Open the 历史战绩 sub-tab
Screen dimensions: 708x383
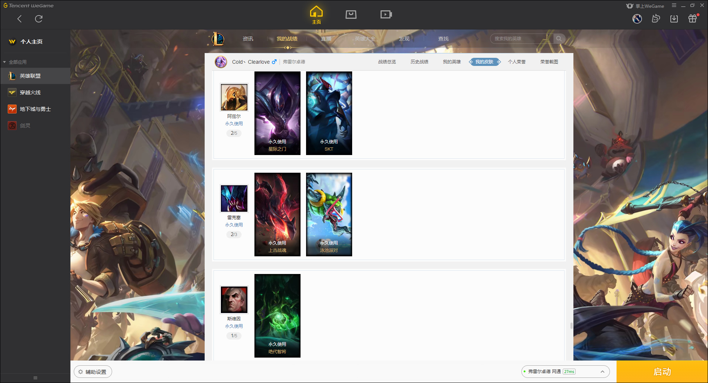(419, 62)
